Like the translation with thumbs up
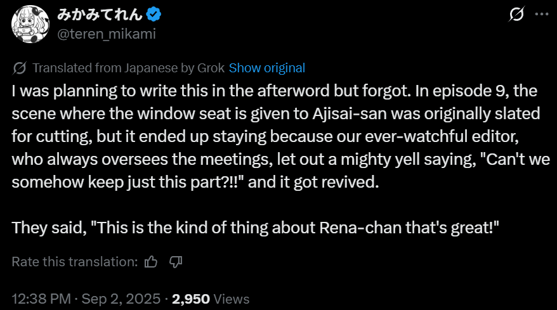Screen dimensions: 557x310 151,261
